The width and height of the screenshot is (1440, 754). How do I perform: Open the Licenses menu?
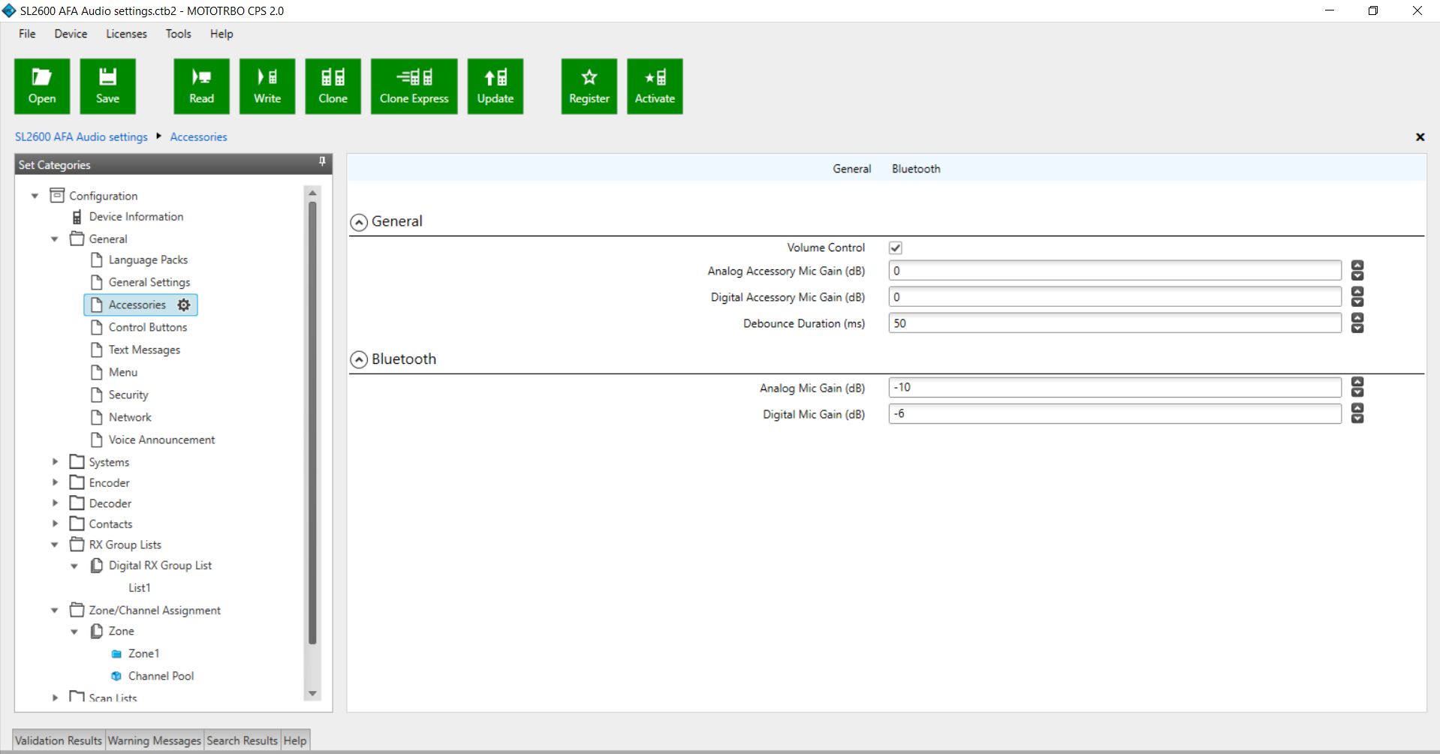coord(126,34)
